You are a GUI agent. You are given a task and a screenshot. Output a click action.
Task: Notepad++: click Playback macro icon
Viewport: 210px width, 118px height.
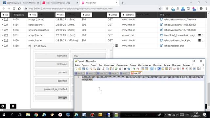[190, 69]
